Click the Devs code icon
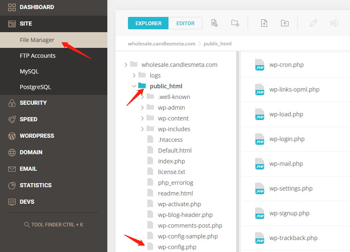This screenshot has width=350, height=252. coord(12,202)
